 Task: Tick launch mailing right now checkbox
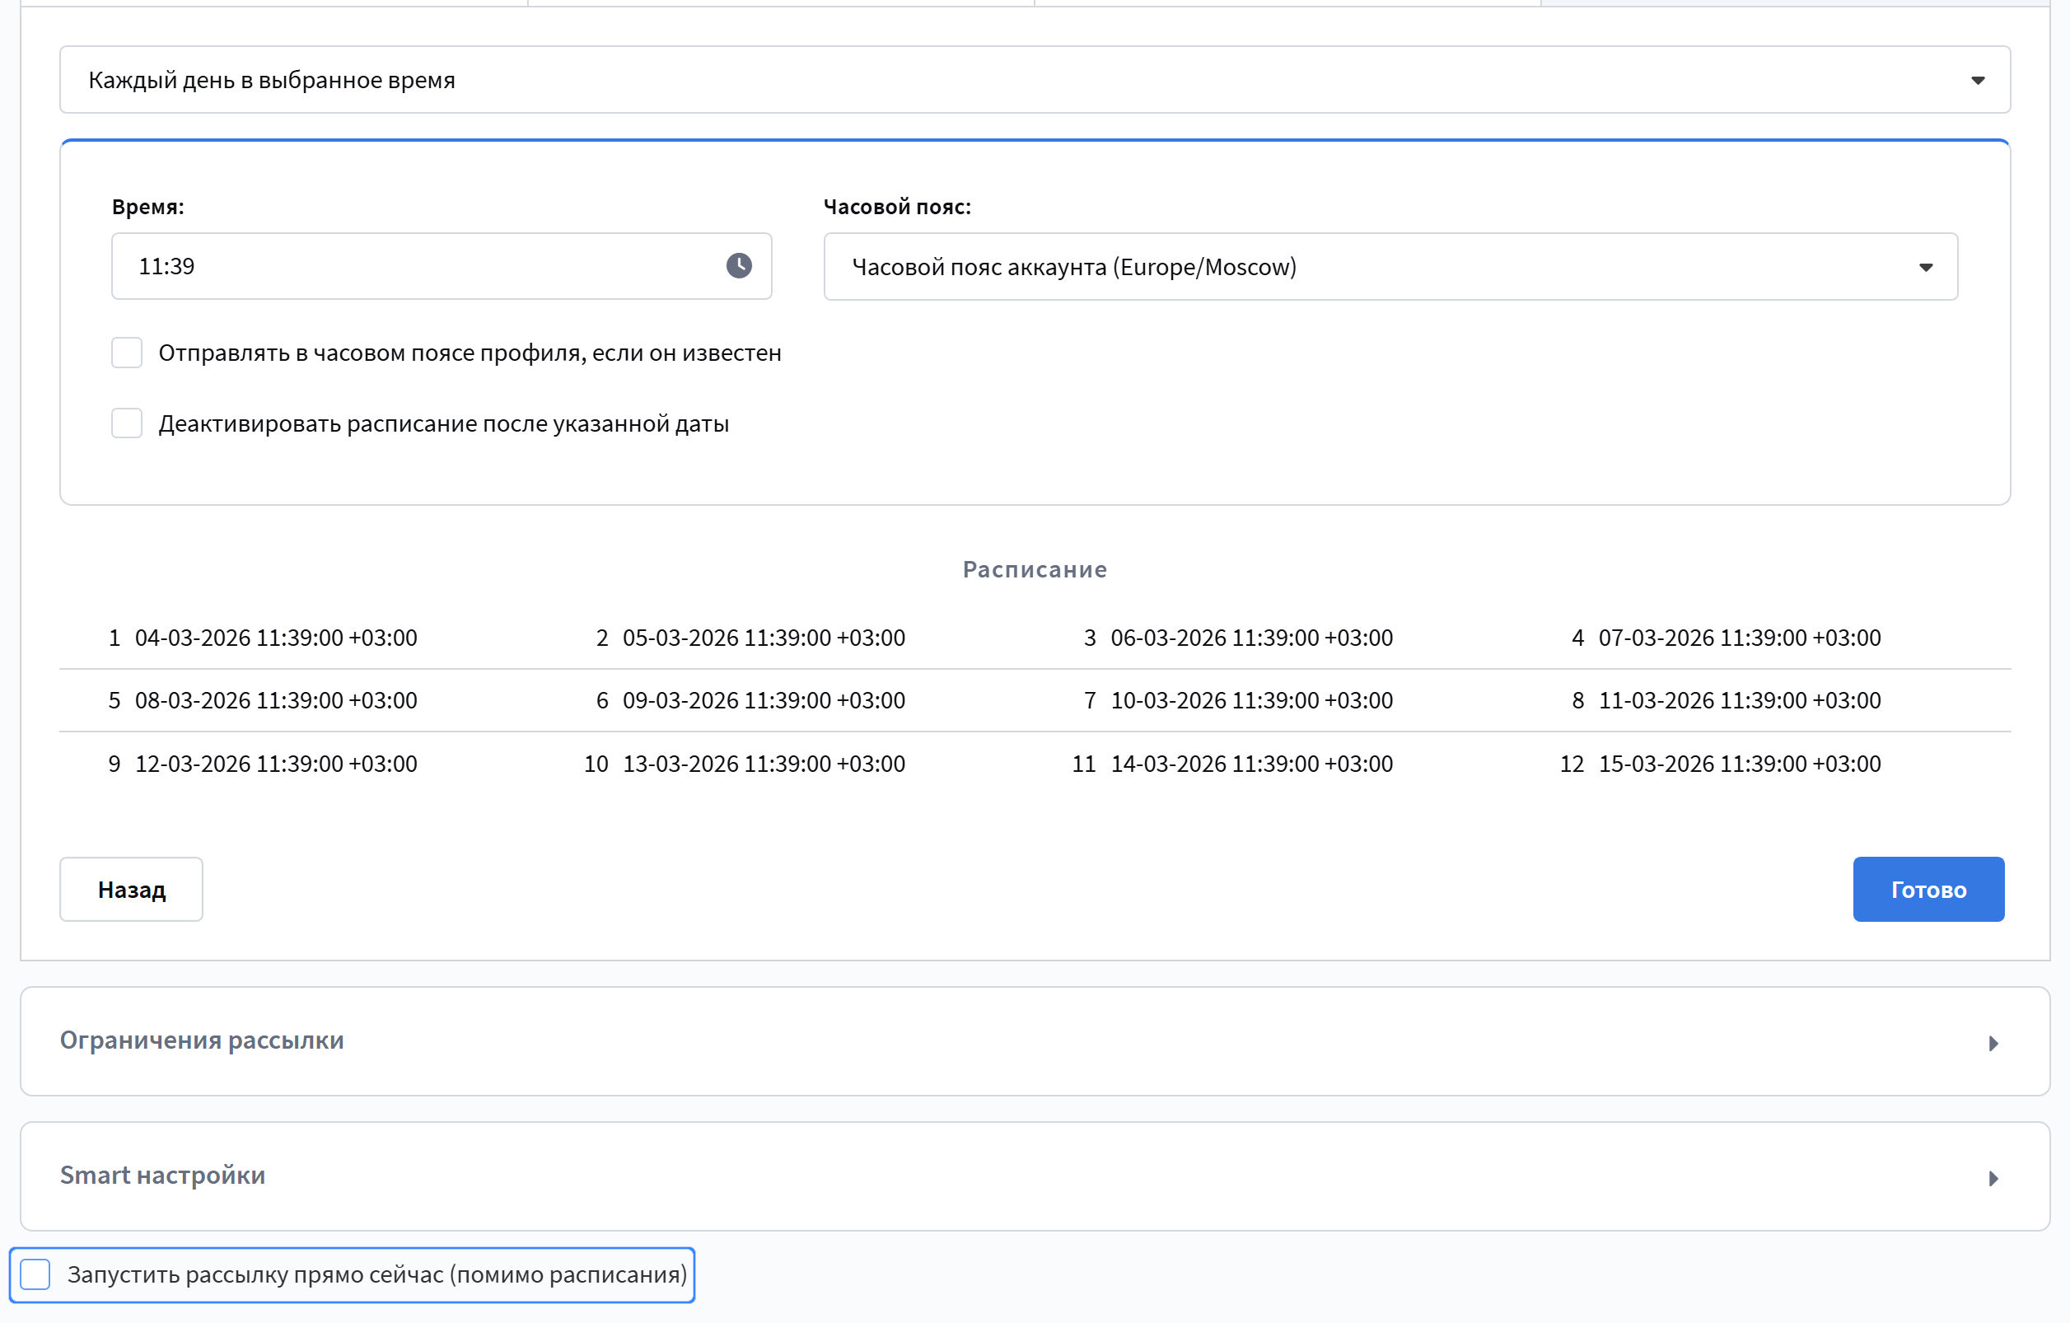point(36,1274)
